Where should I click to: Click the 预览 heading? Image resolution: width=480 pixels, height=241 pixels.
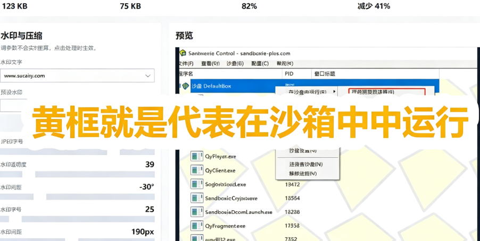184,36
